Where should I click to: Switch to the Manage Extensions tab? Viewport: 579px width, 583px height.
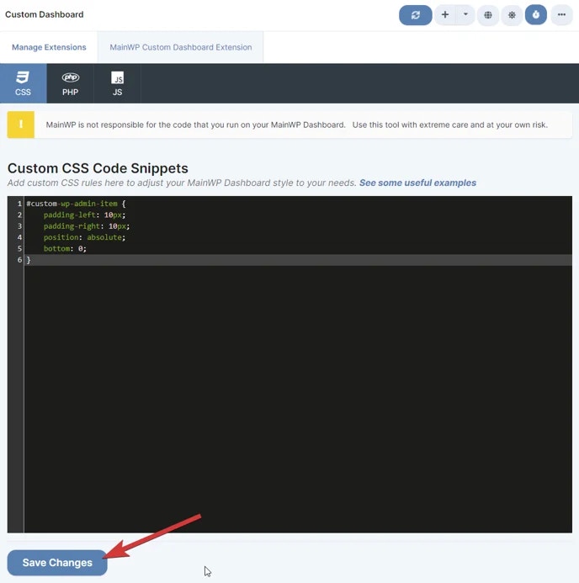49,47
